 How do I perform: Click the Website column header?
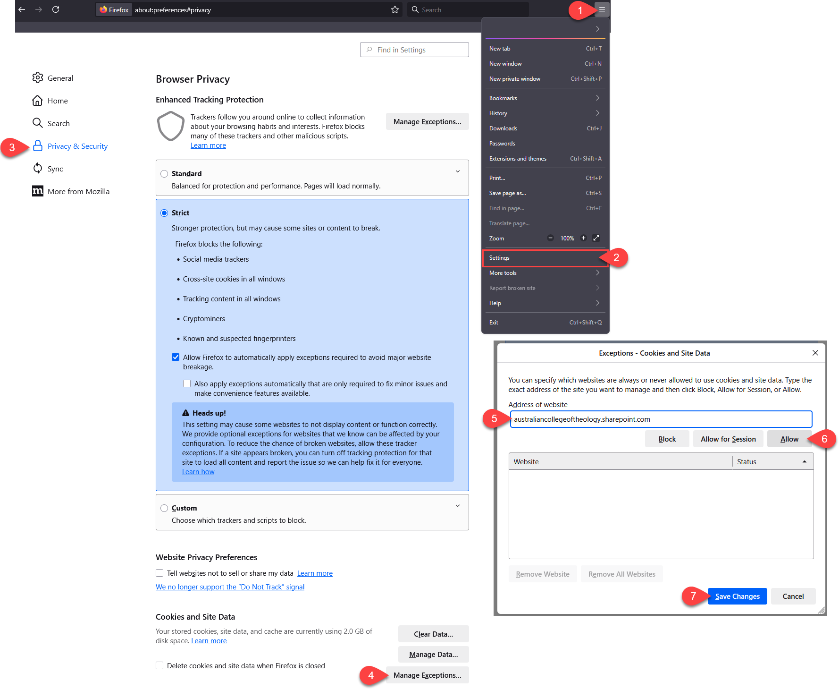point(620,461)
